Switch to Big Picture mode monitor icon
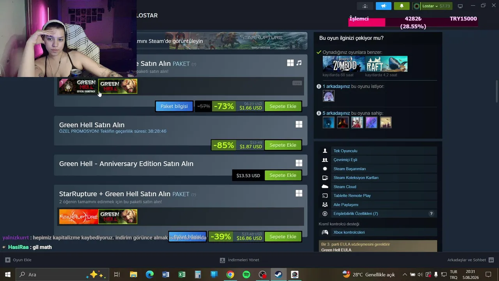 pos(460,6)
